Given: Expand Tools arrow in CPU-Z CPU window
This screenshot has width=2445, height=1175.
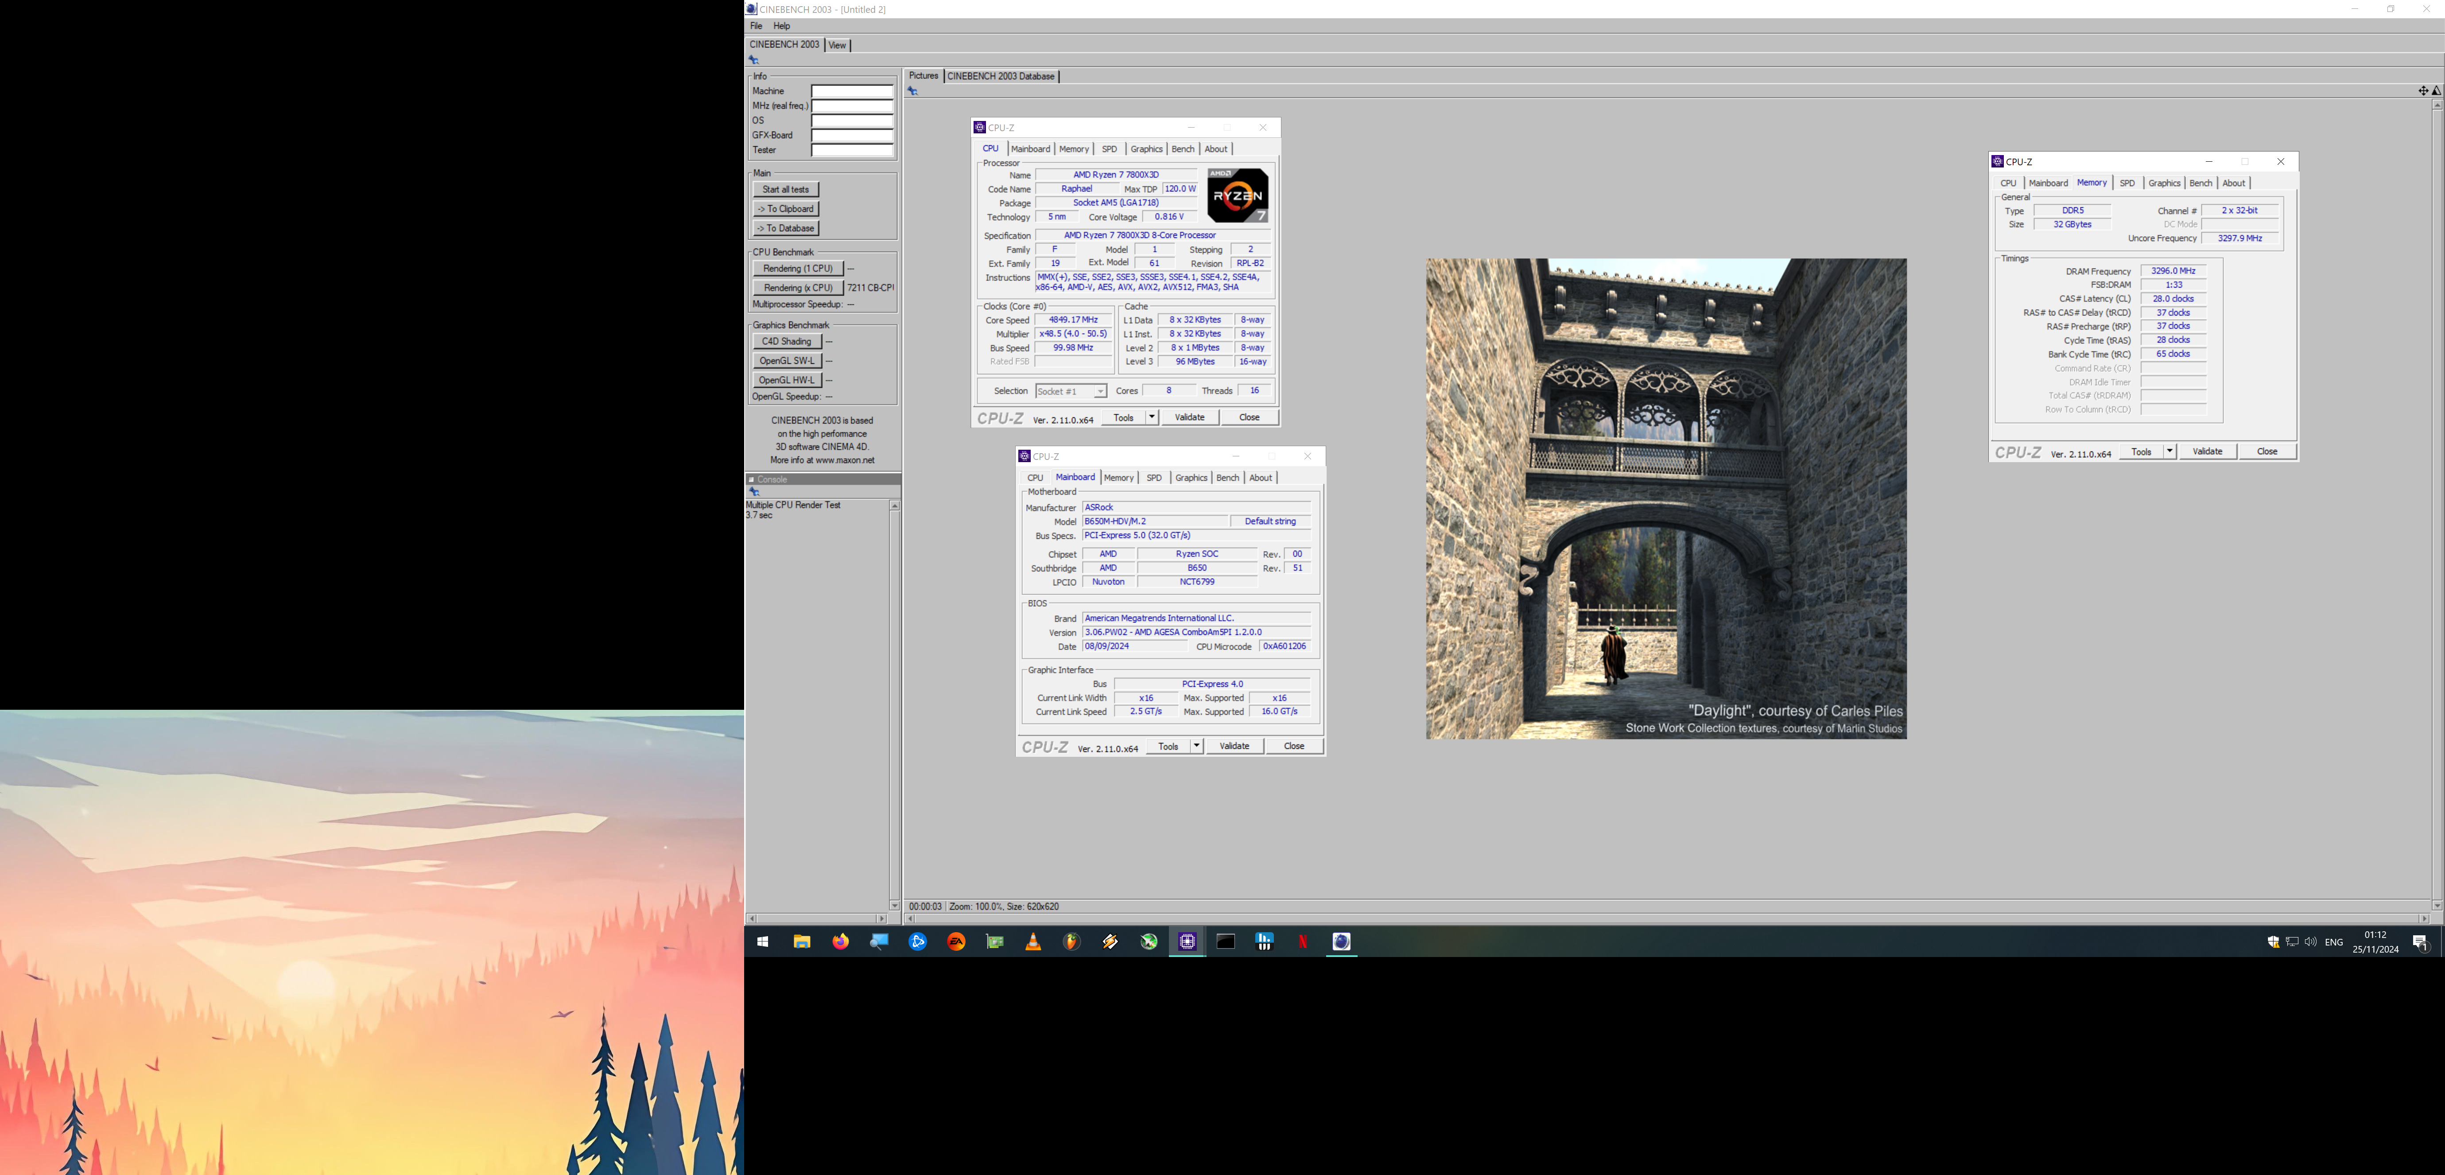Looking at the screenshot, I should pos(1152,418).
